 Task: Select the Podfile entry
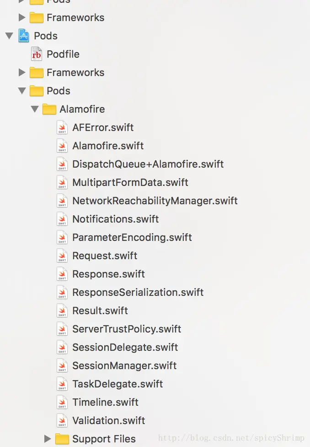click(x=63, y=54)
